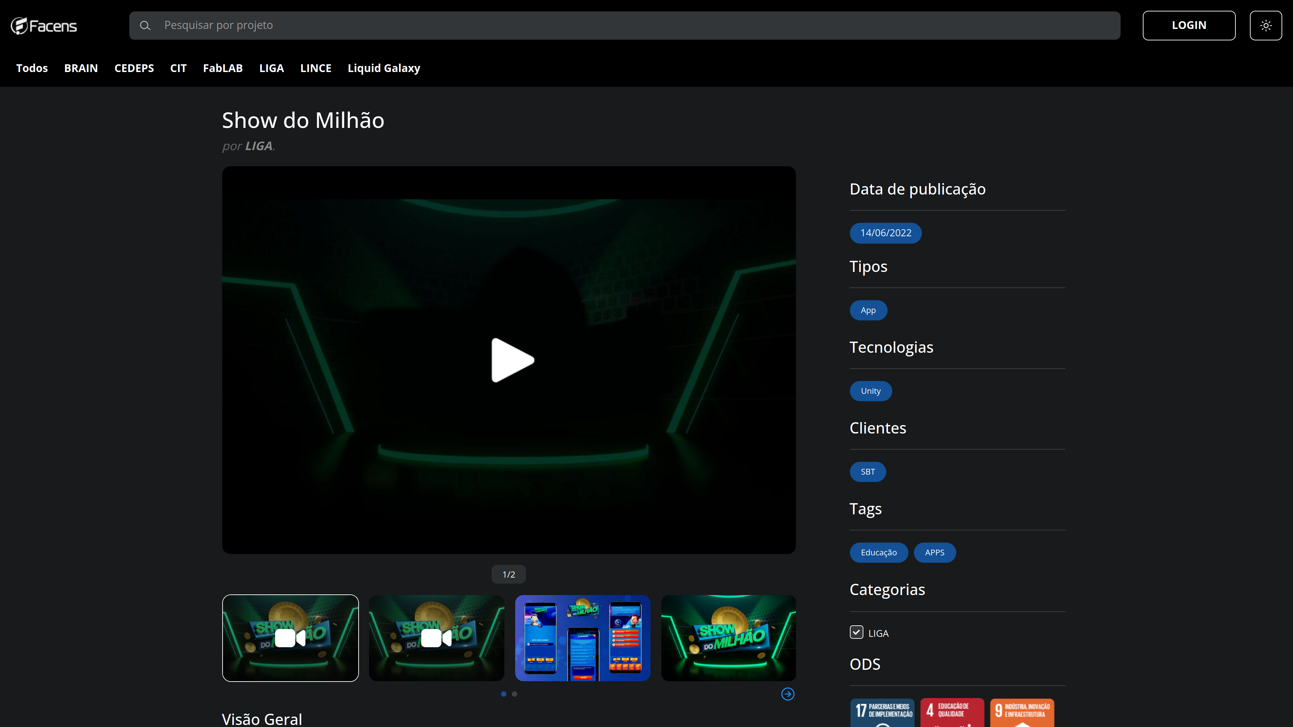This screenshot has width=1293, height=727.
Task: Open the LIGA tab in navigation
Action: (271, 68)
